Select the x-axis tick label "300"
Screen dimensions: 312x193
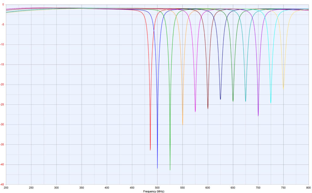(x=56, y=188)
